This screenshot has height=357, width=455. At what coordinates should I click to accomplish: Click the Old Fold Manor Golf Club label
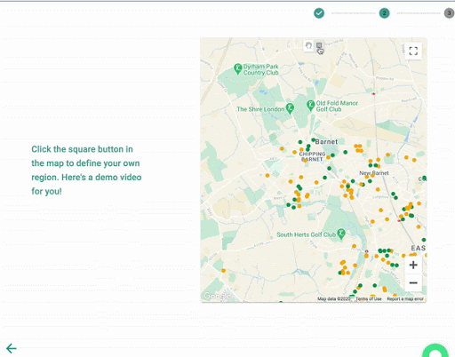pyautogui.click(x=337, y=106)
